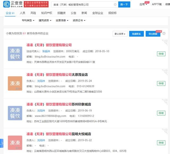This screenshot has width=170, height=154.
Task: Switch to the 全球企业 tab
Action: click(x=98, y=13)
